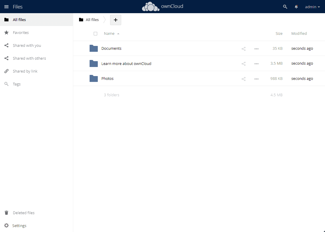Open the hamburger apps menu
Screen dimensions: 325x232
pyautogui.click(x=6, y=7)
